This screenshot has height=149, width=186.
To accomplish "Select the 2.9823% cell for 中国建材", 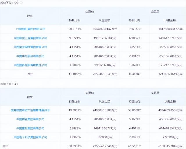I will point(75,128).
